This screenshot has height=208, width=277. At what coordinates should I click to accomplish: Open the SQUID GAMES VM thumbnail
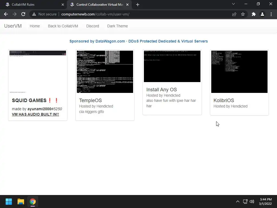point(38,71)
